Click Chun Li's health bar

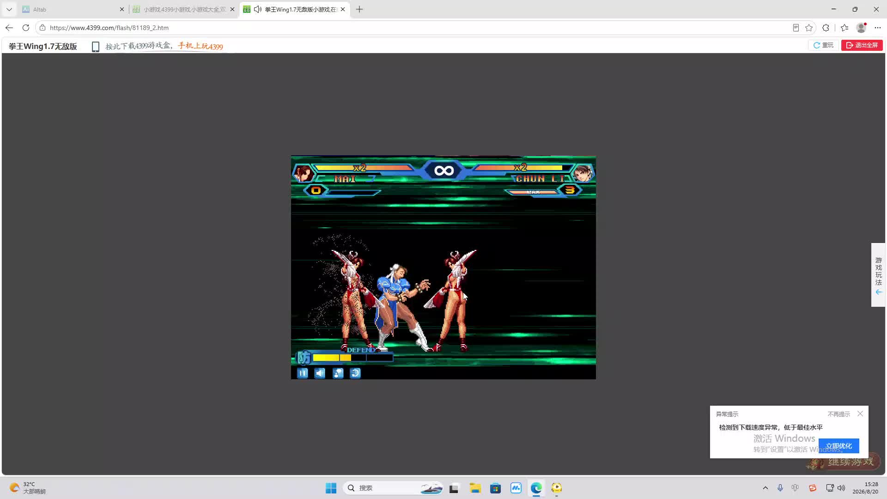tap(522, 168)
